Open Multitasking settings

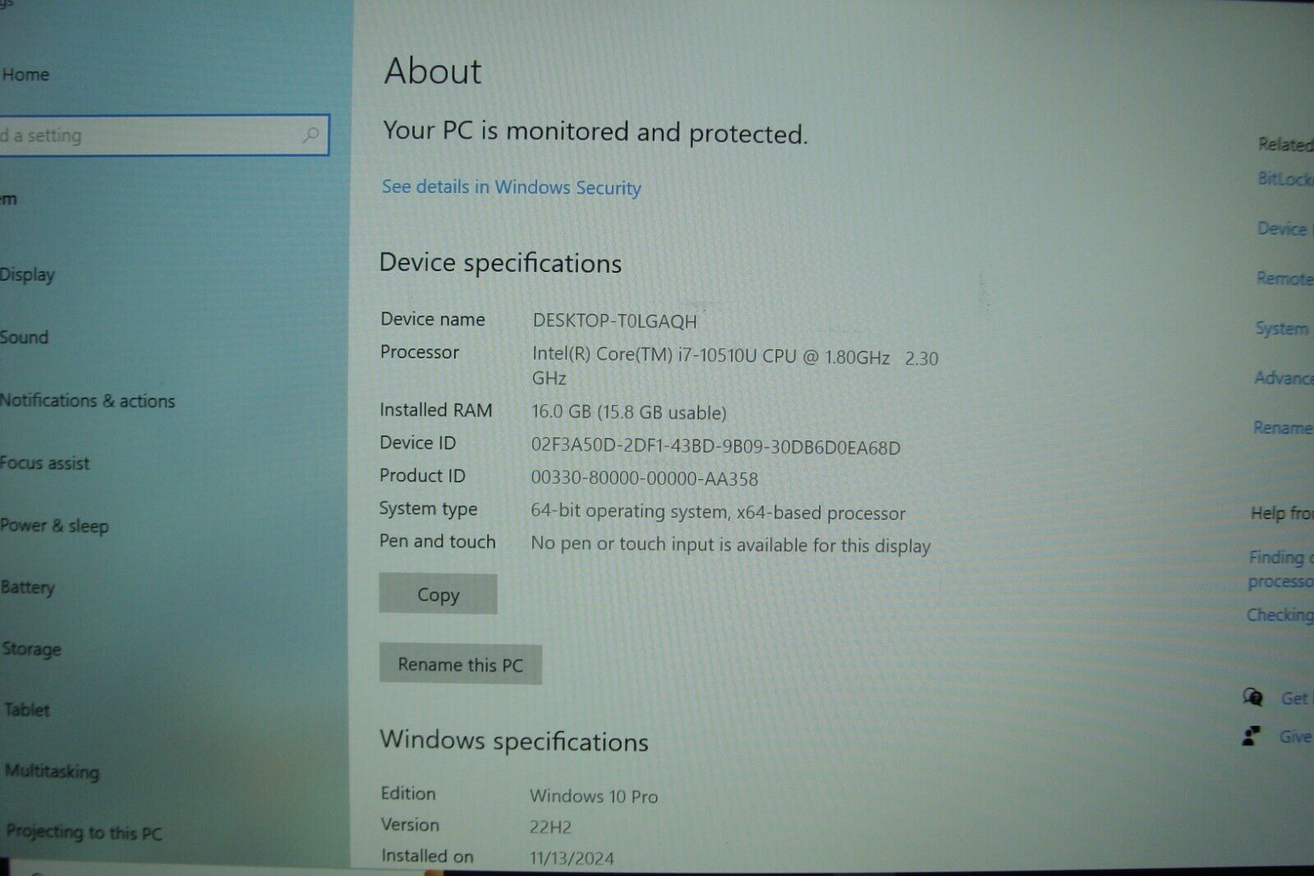(52, 771)
